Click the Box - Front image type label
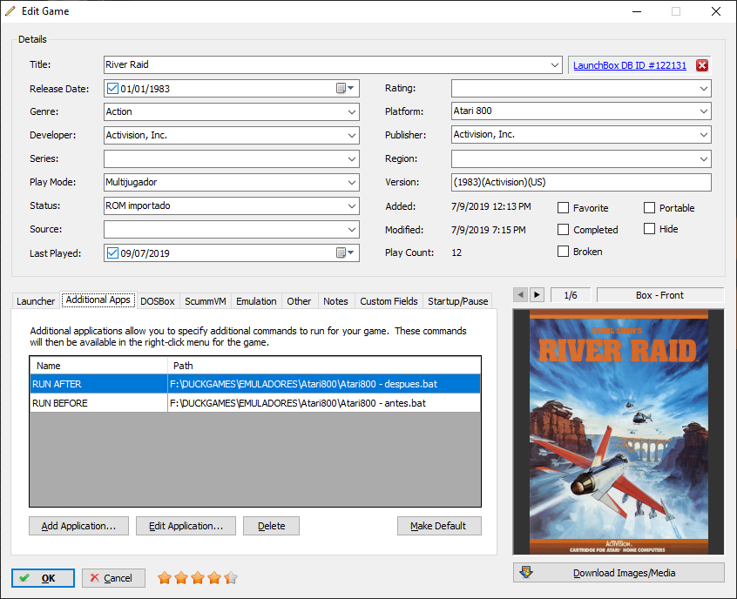This screenshot has width=737, height=599. (660, 295)
